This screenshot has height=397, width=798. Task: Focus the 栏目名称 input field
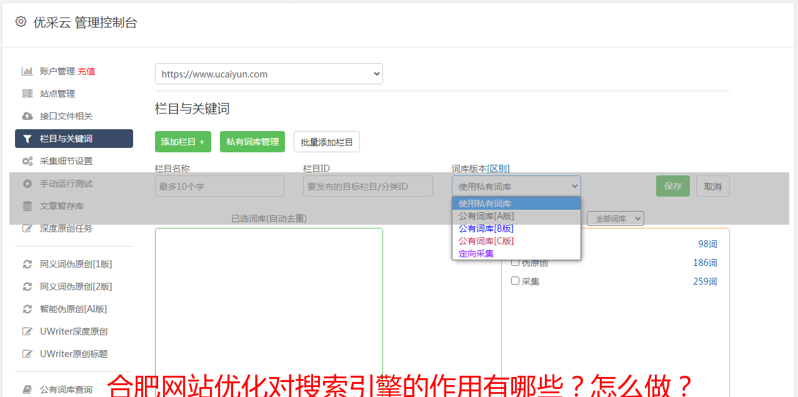[219, 186]
